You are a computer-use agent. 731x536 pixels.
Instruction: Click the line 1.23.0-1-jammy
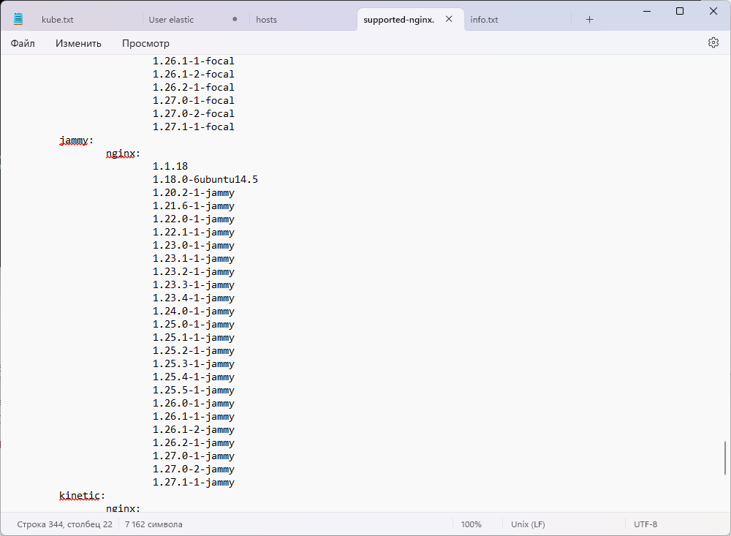tap(194, 246)
